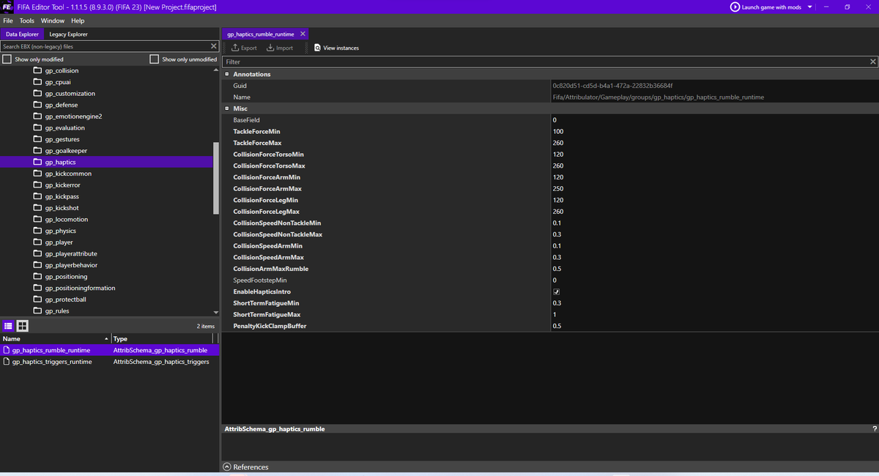Viewport: 879px width, 476px height.
Task: Click gp_haptics_triggers_runtime file icon
Action: pyautogui.click(x=7, y=362)
